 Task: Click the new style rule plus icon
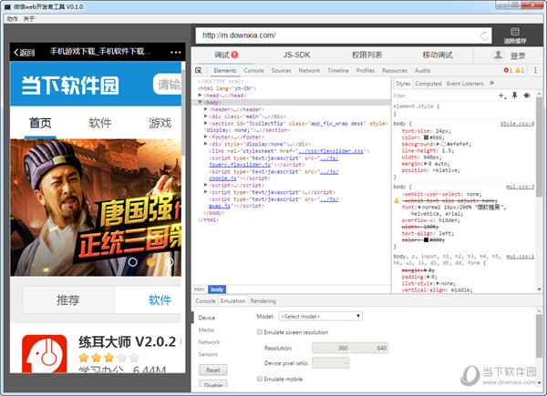click(502, 96)
